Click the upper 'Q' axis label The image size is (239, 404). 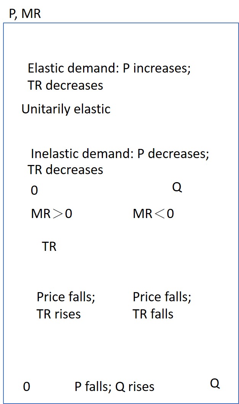pyautogui.click(x=177, y=187)
